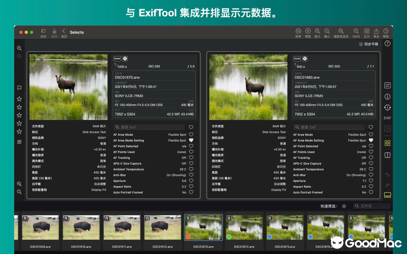Select the yellow four-square grid view icon
Image resolution: width=407 pixels, height=254 pixels.
pos(387,143)
